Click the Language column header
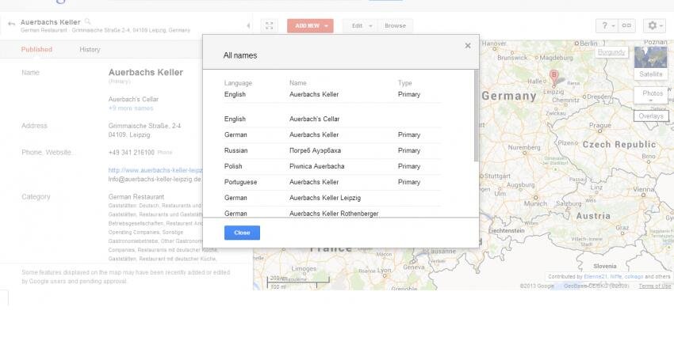674x341 pixels. [238, 83]
